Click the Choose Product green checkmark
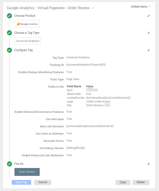The image size is (159, 191). tap(9, 16)
